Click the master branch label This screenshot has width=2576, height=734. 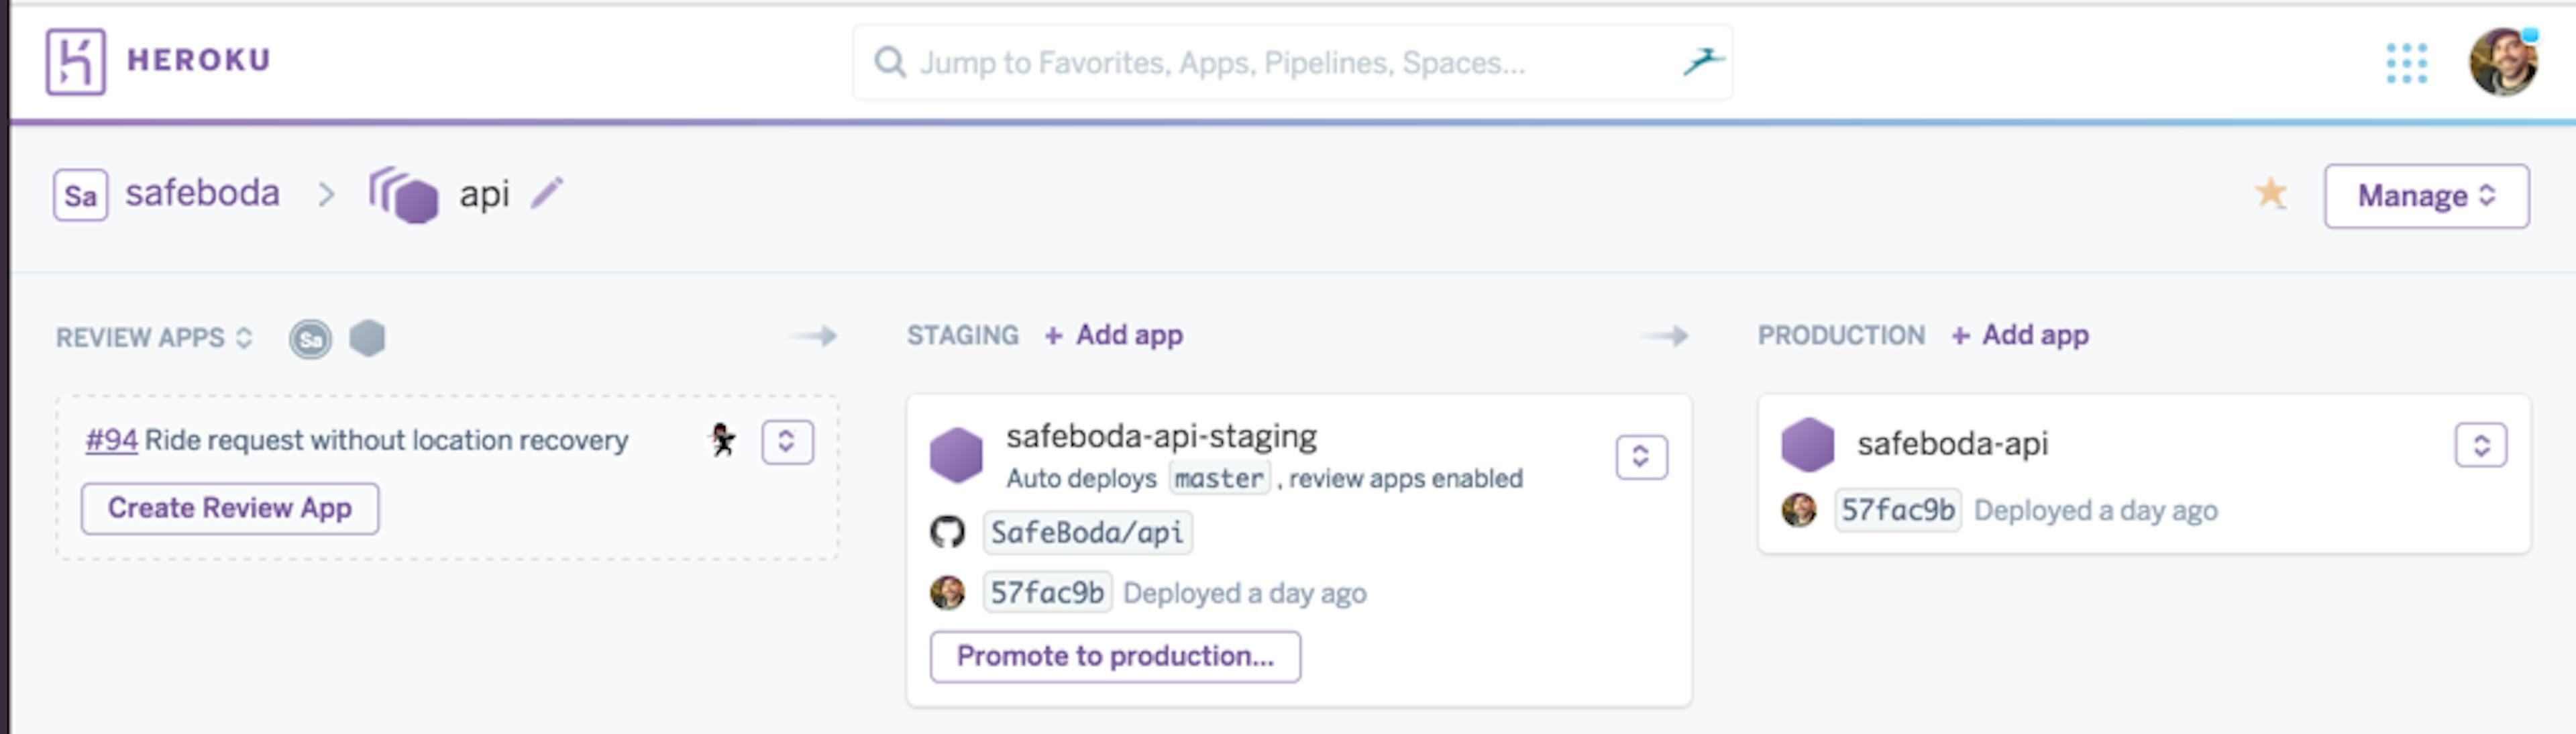(x=1219, y=478)
